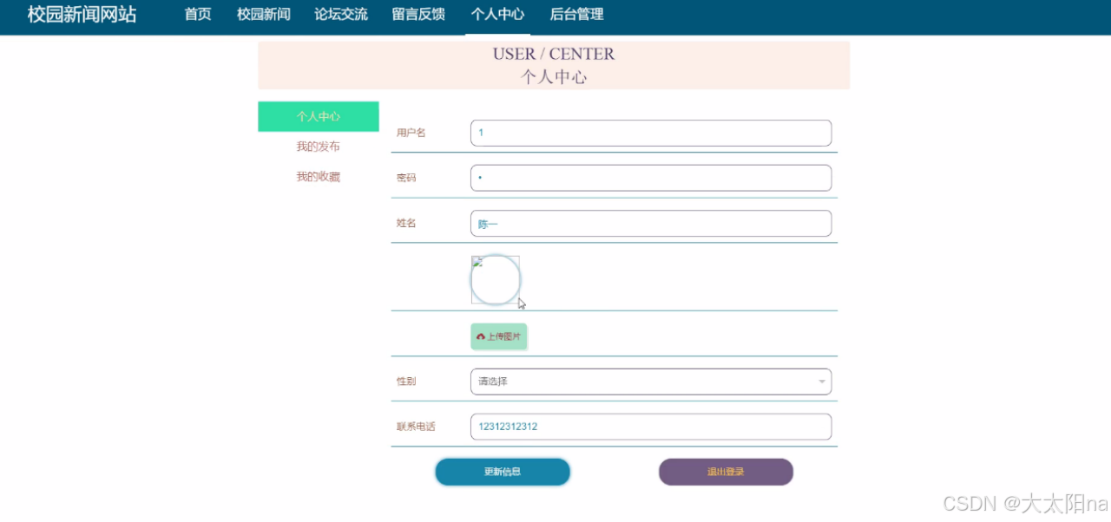Click the dropdown arrow icon beside 请选择
The height and width of the screenshot is (522, 1111).
[x=821, y=382]
